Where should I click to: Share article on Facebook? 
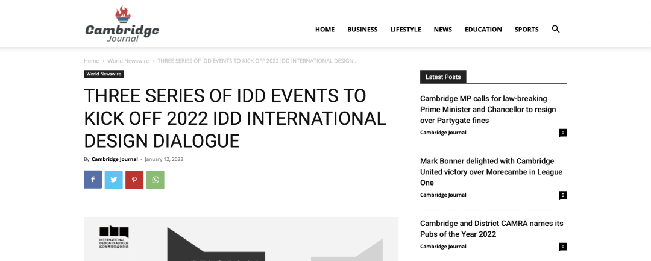[93, 180]
